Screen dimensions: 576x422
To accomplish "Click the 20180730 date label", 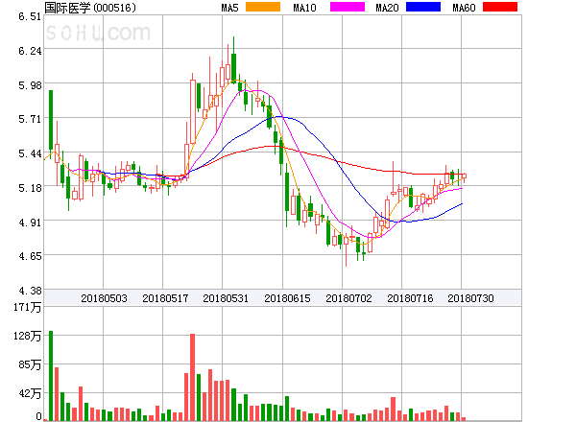I will coord(470,298).
